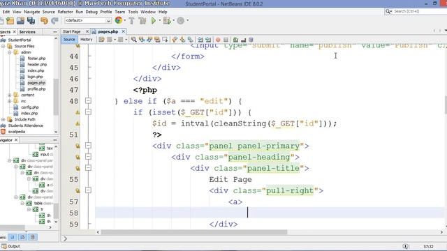447x251 pixels.
Task: Click the Last Edit icon in editor toolbar
Action: [101, 40]
